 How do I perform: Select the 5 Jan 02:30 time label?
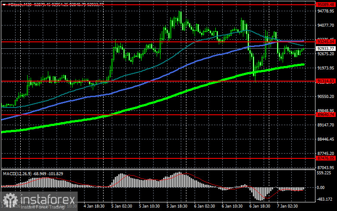click(122, 206)
